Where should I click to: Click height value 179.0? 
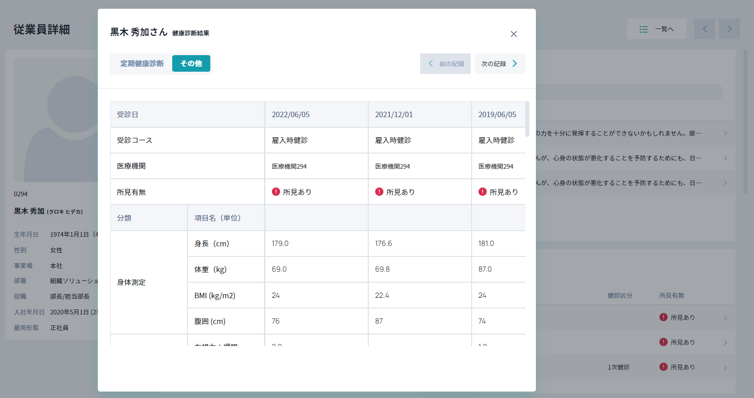click(280, 244)
